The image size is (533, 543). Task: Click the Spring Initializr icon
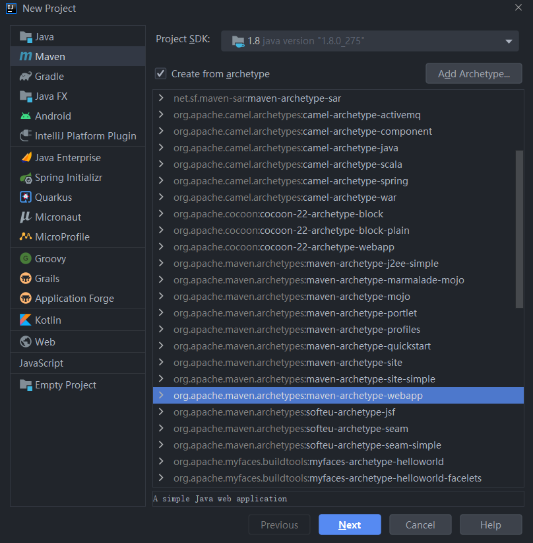(x=26, y=178)
